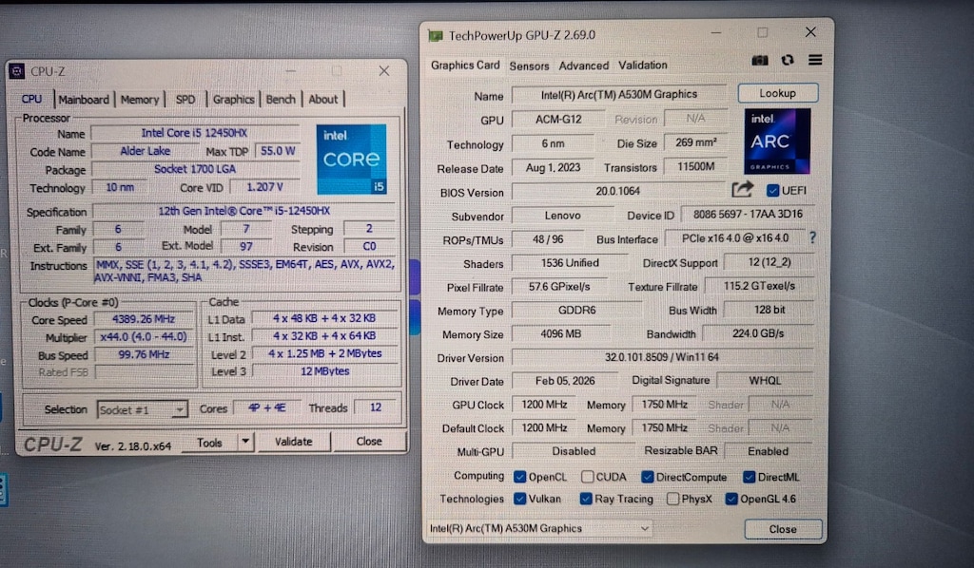The image size is (974, 568).
Task: Click the Intel ARC graphics logo
Action: tap(777, 142)
